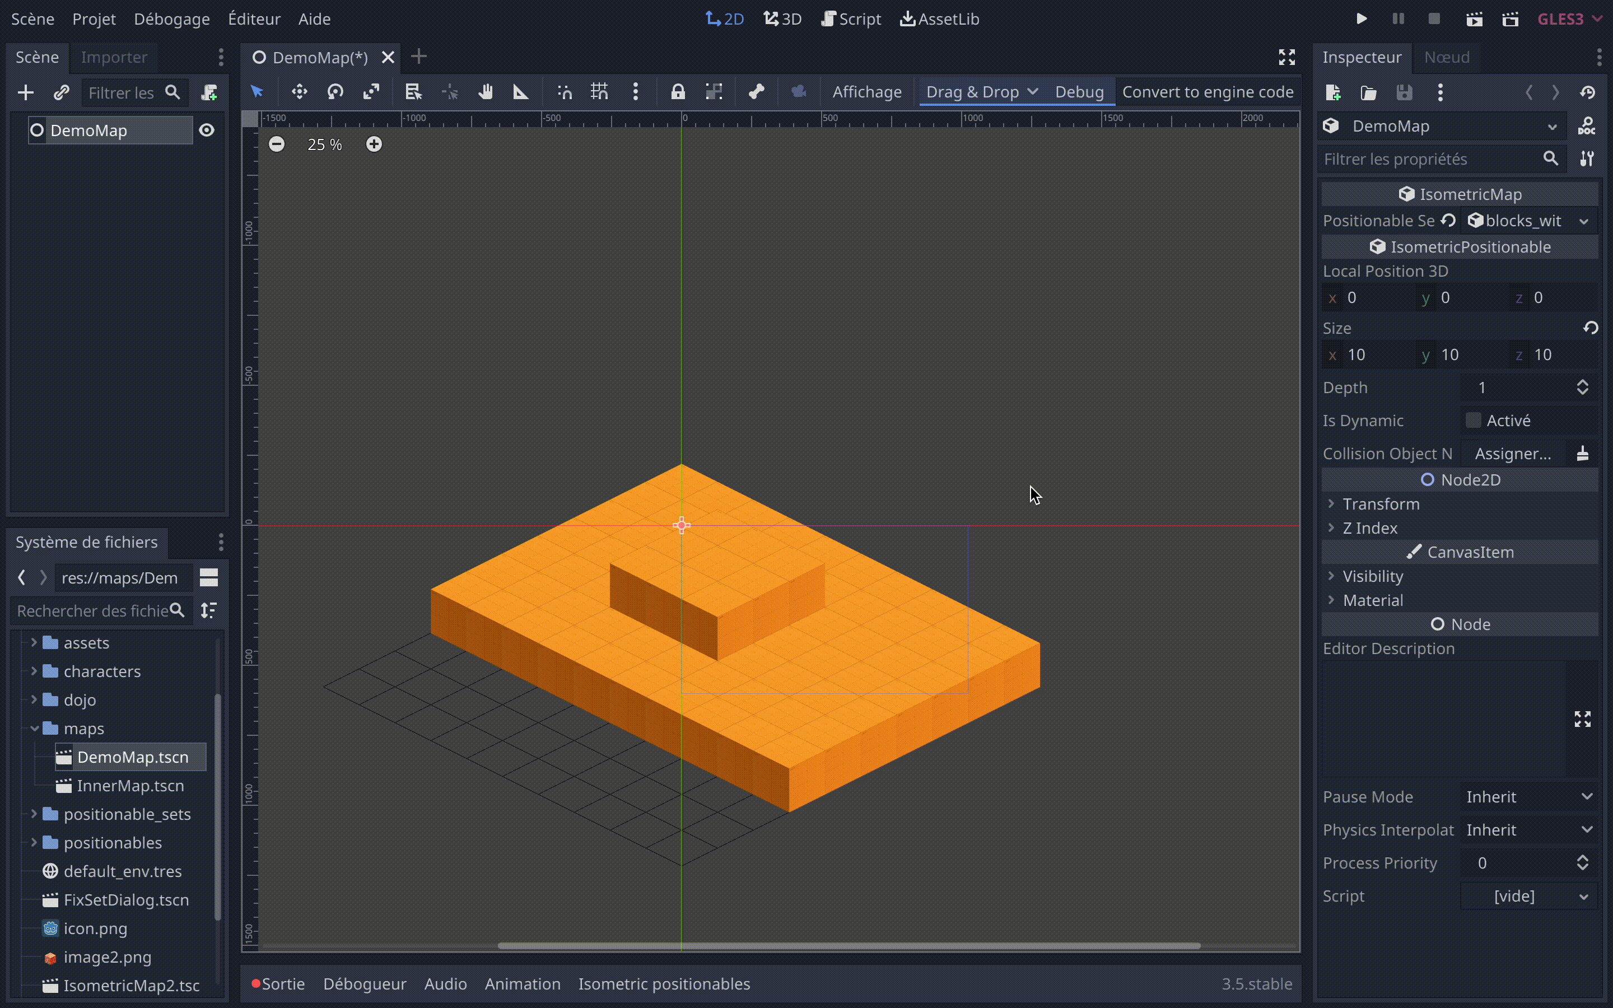
Task: Select the Ruler Mode tool
Action: click(x=520, y=92)
